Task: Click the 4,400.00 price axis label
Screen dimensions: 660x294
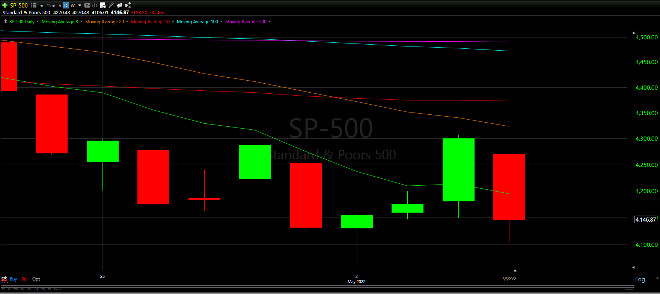Action: (x=646, y=88)
